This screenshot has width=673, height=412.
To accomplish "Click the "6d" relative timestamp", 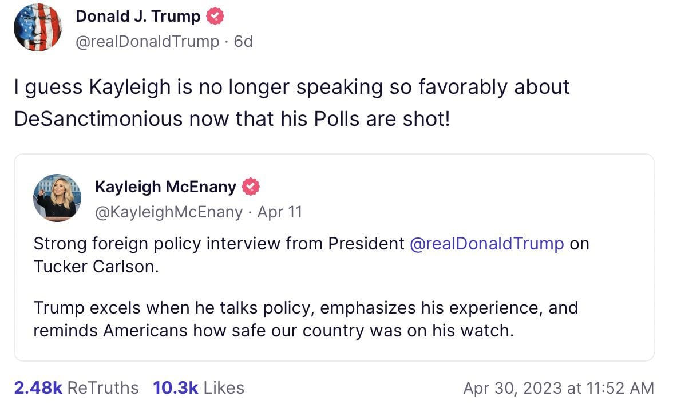I will tap(243, 41).
